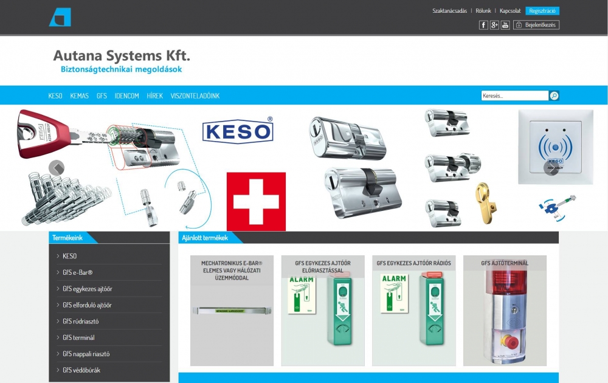Screen dimensions: 608x383
Task: Open GFS egykezes ajtóőr előriasztással card
Action: 323,311
